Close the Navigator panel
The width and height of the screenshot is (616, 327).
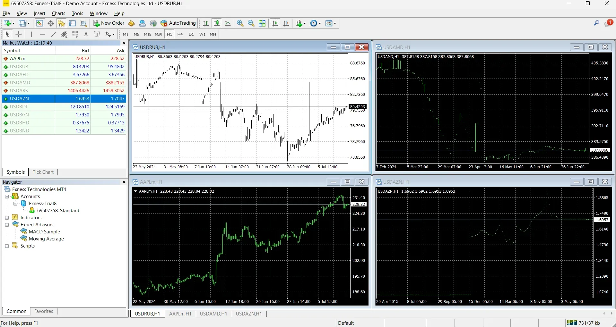[x=124, y=182]
